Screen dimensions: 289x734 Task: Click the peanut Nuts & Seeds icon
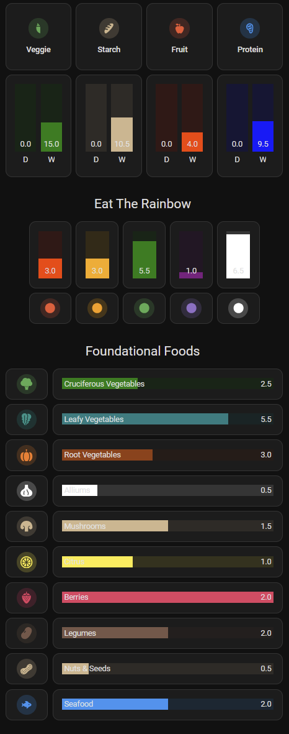tap(27, 669)
